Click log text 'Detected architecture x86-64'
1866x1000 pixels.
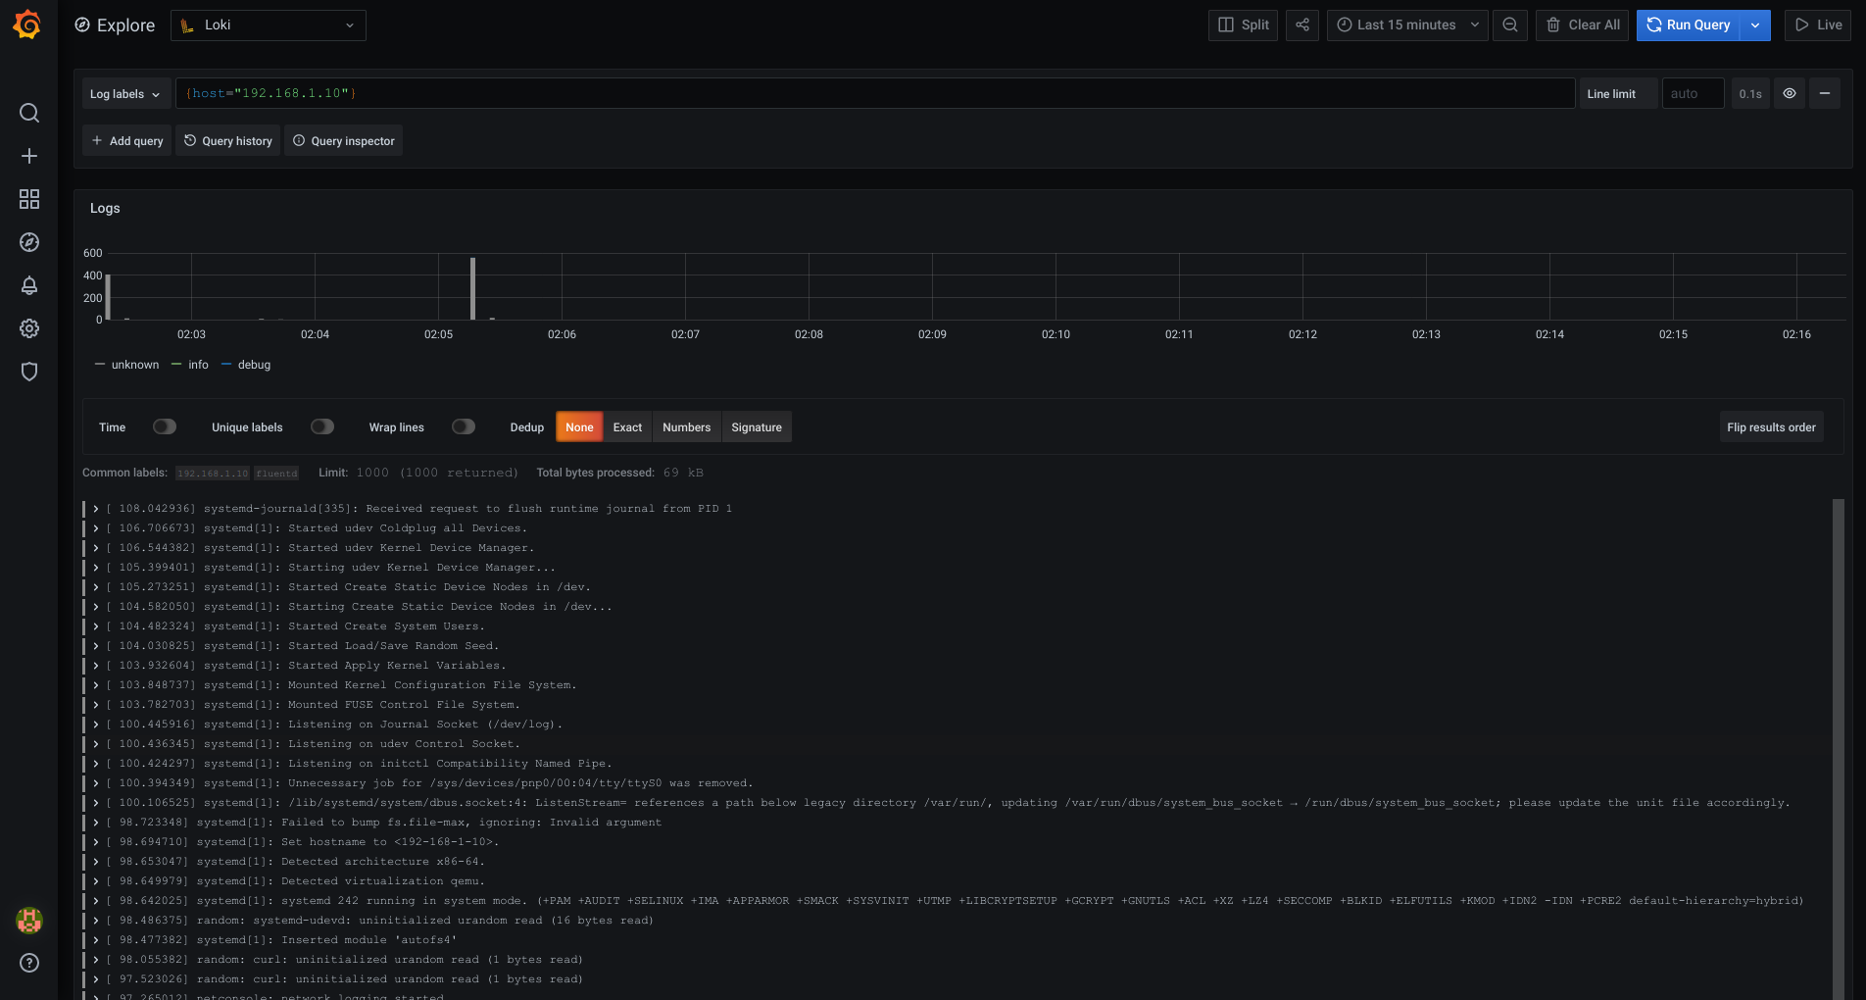[x=383, y=862]
